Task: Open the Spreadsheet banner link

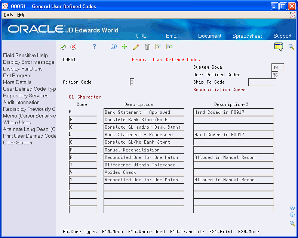Action: pyautogui.click(x=247, y=36)
